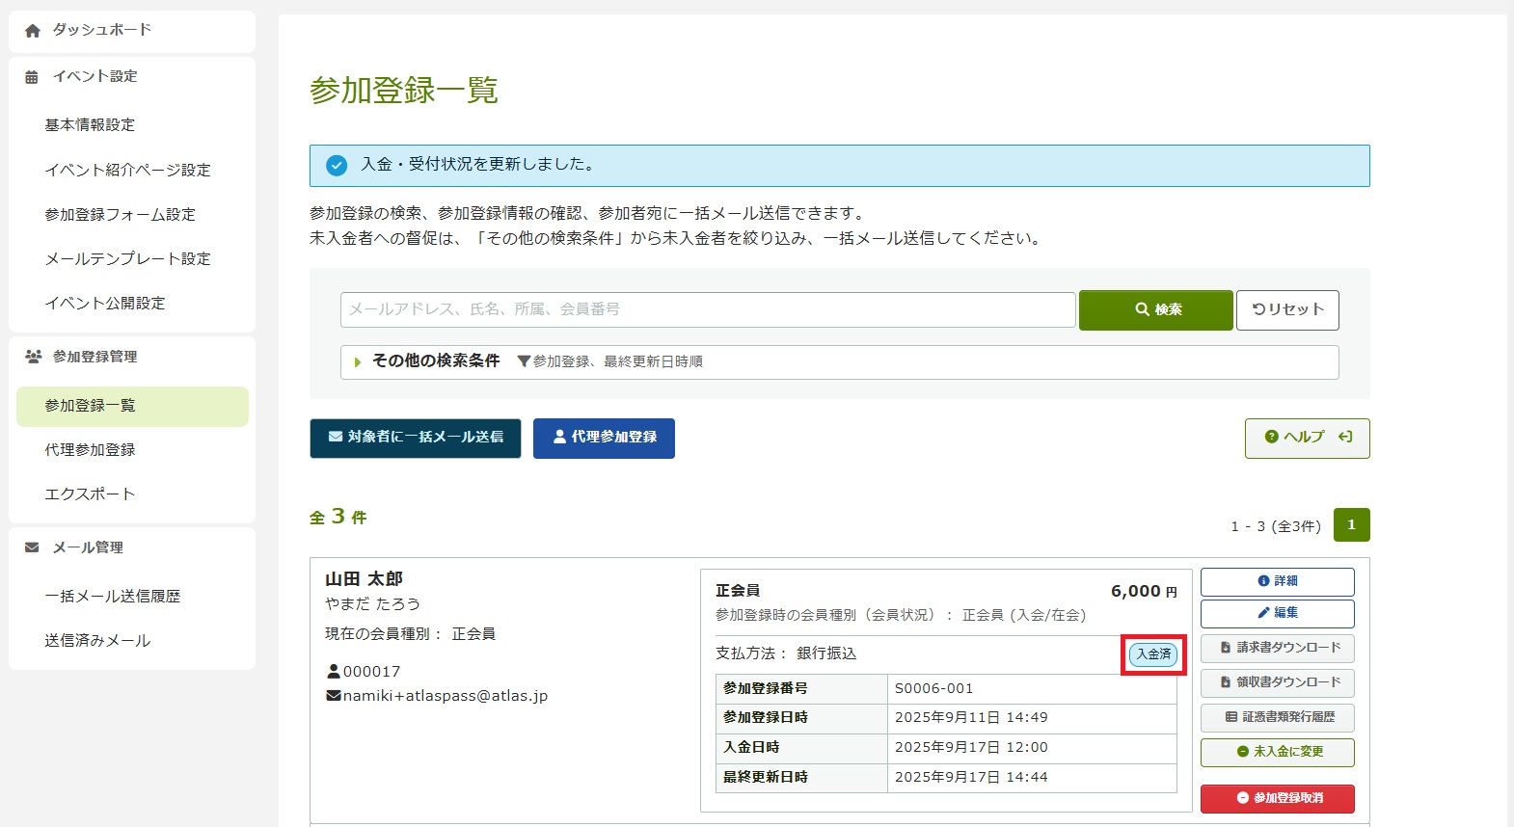Open 基本情報設定 in the sidebar
The height and width of the screenshot is (827, 1514).
(90, 125)
